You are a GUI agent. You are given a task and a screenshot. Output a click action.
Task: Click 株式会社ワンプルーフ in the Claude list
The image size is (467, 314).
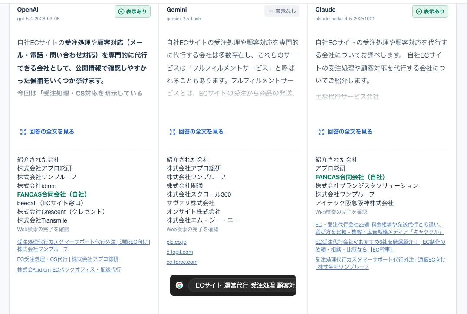[x=345, y=194]
